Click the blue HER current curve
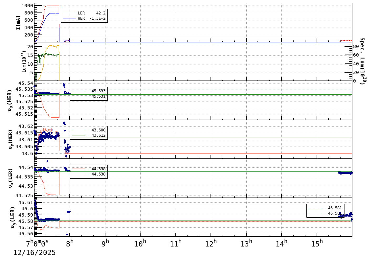This screenshot has width=379, height=257. (x=54, y=13)
